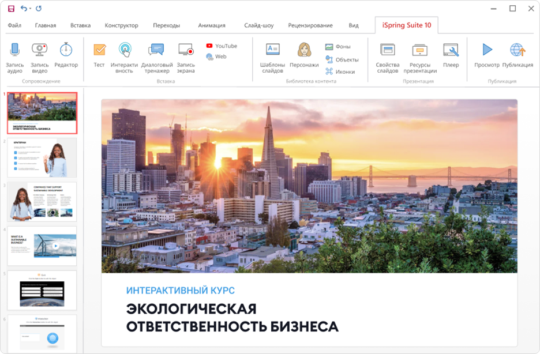Click the city skyline image on slide
540x354 pixels.
309,186
